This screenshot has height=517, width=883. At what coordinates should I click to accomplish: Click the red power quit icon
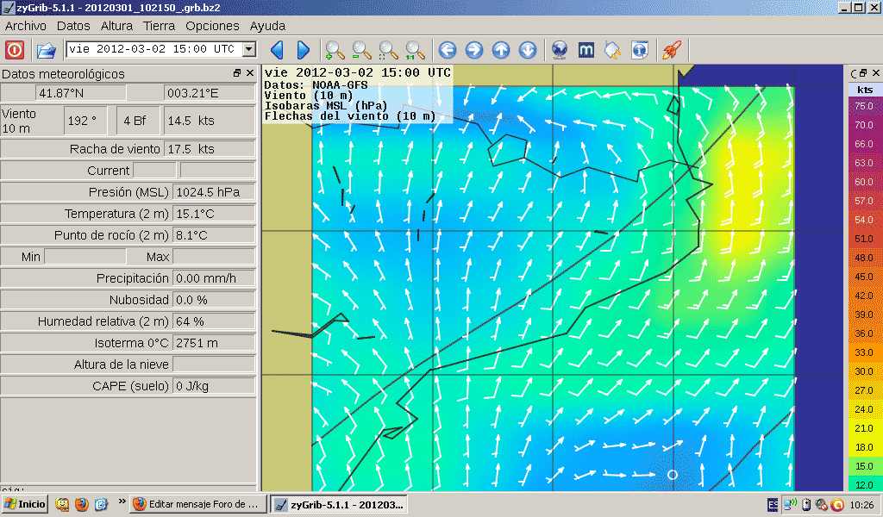14,50
